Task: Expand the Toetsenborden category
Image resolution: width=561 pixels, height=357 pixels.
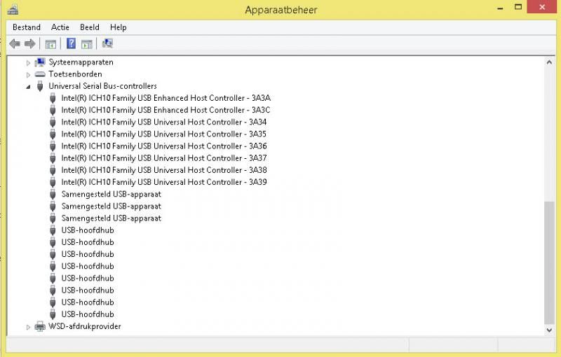Action: coord(29,74)
